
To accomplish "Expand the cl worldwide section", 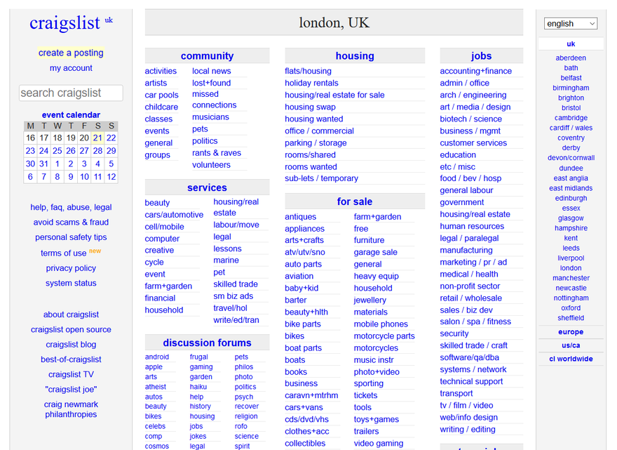I will [x=571, y=359].
